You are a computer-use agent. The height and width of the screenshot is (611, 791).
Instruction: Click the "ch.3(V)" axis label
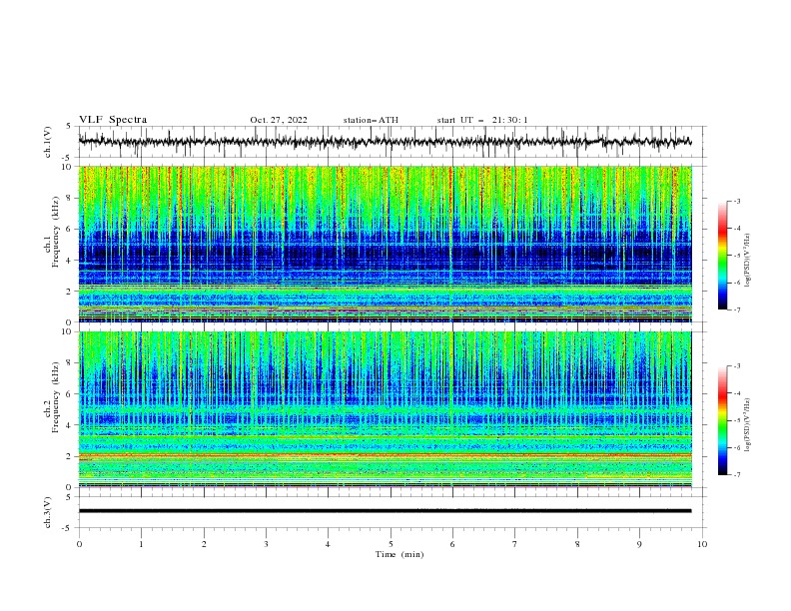pos(48,512)
